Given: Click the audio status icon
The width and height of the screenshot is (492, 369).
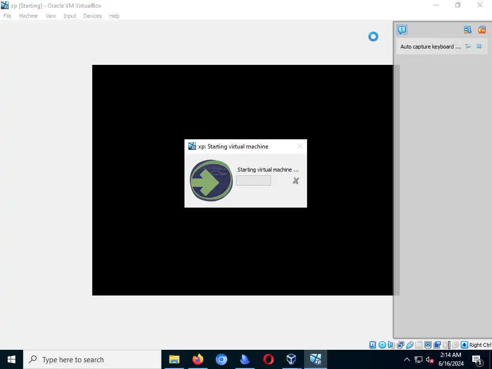Looking at the screenshot, I should (x=391, y=345).
